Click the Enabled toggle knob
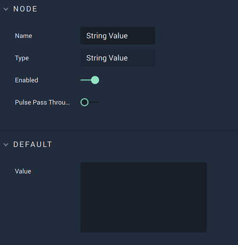 pos(95,80)
